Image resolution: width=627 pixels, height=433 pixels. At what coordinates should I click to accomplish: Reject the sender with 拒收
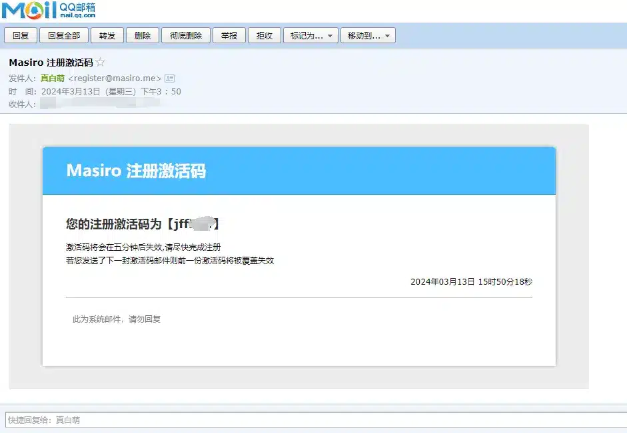(x=265, y=36)
